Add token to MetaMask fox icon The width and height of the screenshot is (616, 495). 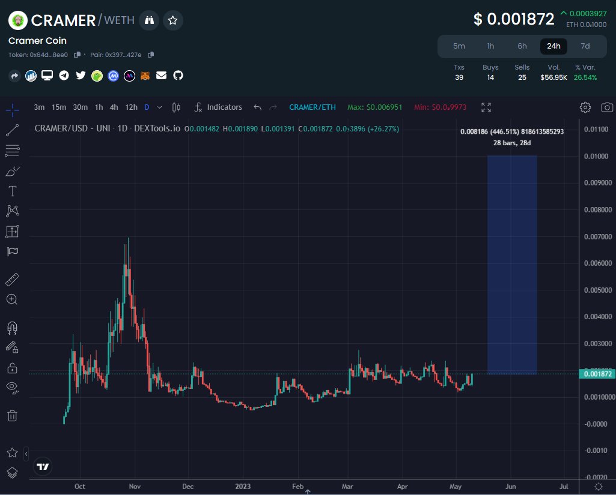point(145,76)
